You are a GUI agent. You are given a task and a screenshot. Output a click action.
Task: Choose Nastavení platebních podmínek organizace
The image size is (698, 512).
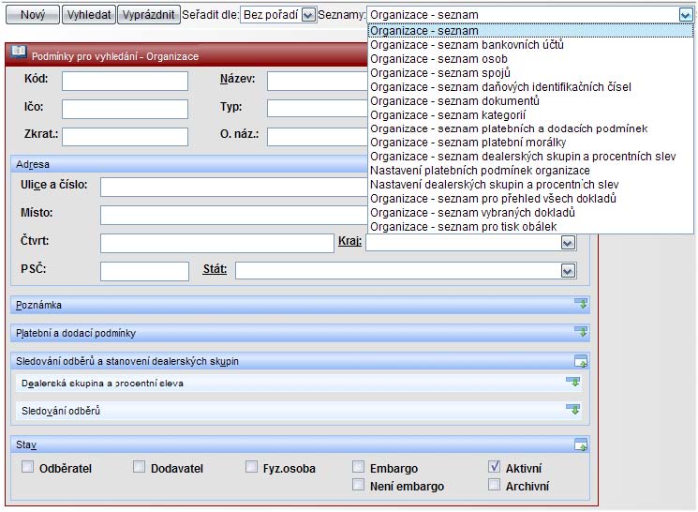[x=530, y=171]
